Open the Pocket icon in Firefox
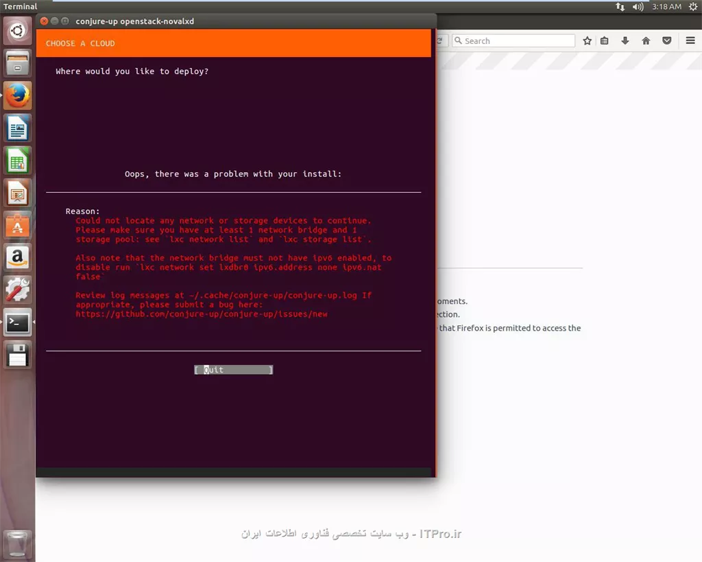This screenshot has width=702, height=562. [x=666, y=40]
